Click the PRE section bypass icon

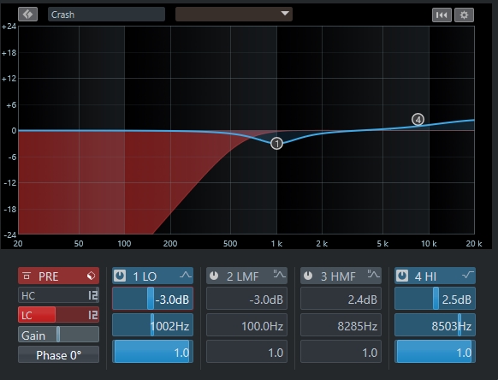pos(27,276)
